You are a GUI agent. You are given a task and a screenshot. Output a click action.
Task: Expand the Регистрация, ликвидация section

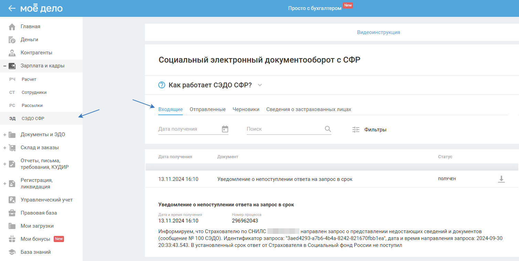tap(5, 184)
